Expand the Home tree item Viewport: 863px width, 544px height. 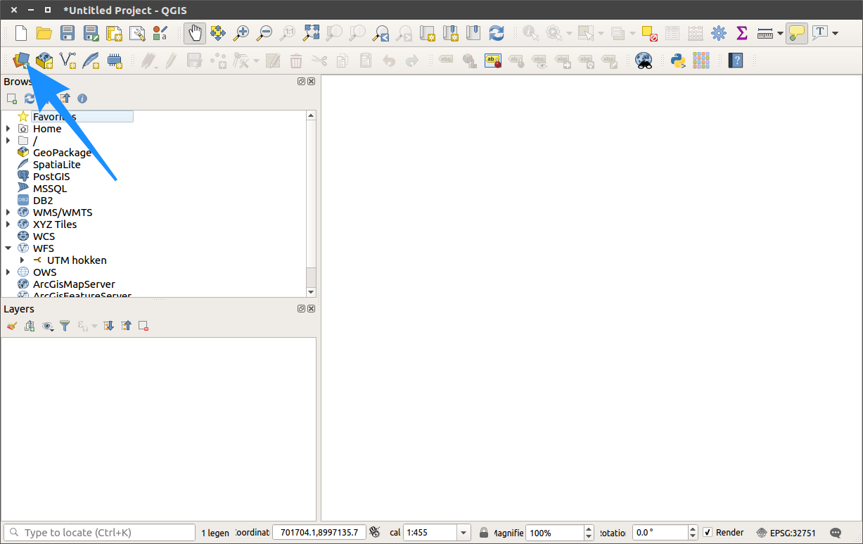[8, 129]
